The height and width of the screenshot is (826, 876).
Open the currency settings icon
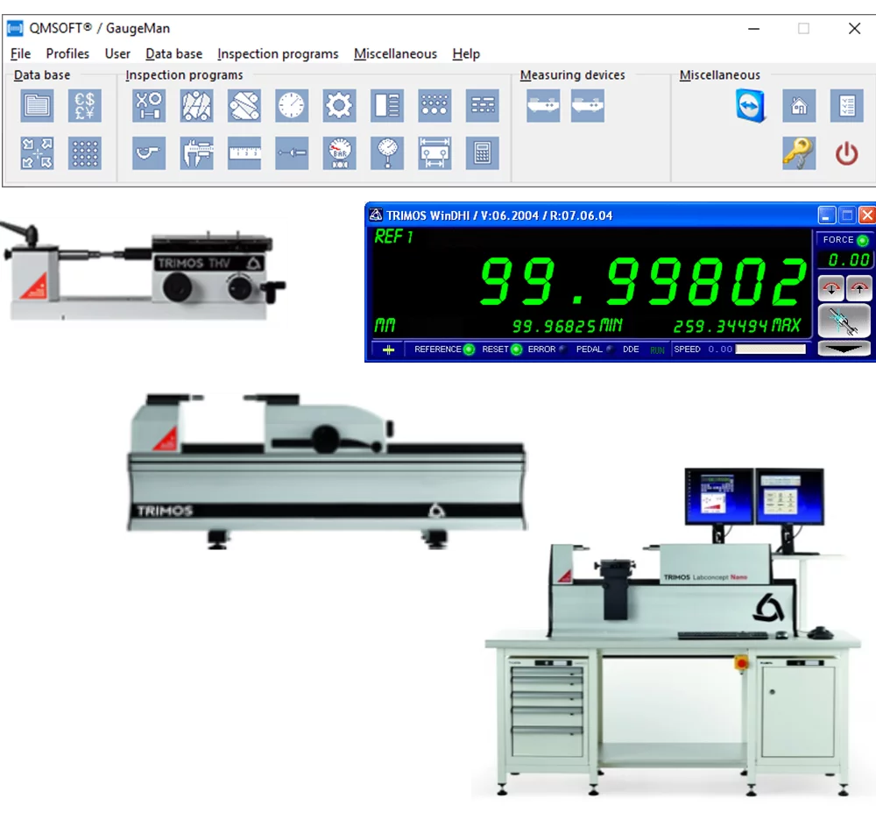[x=85, y=106]
